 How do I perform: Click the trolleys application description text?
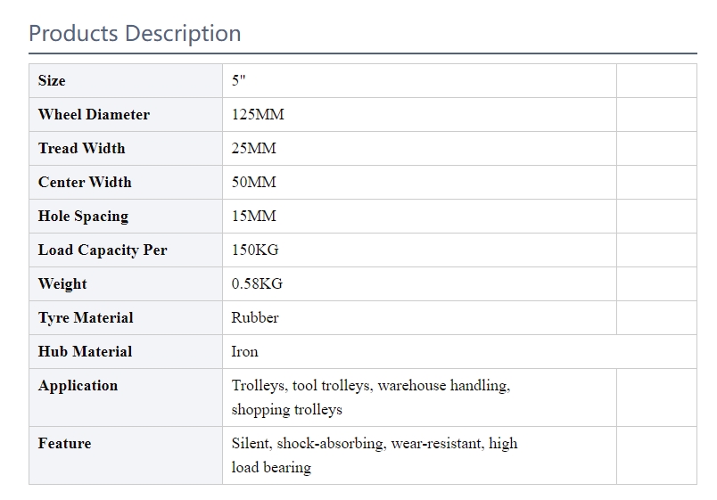pyautogui.click(x=371, y=398)
